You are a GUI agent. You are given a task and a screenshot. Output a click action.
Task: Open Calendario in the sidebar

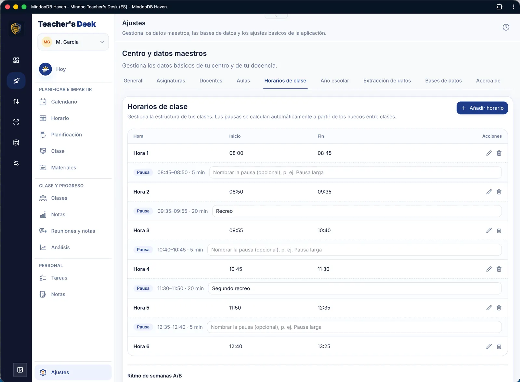pos(73,102)
